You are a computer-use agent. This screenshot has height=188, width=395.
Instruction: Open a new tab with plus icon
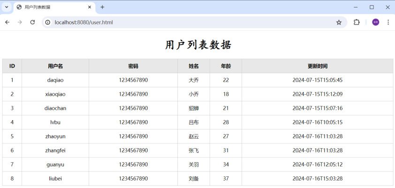(102, 7)
